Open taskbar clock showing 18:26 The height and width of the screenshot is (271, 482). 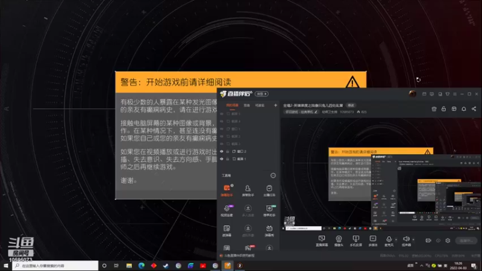tap(458, 266)
